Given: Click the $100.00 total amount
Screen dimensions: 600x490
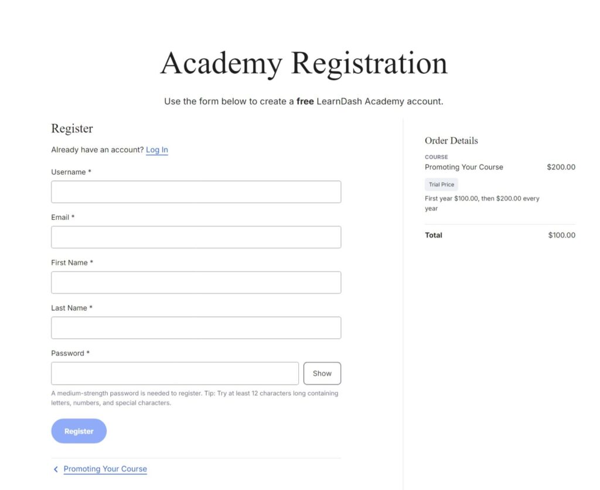Looking at the screenshot, I should pyautogui.click(x=561, y=235).
